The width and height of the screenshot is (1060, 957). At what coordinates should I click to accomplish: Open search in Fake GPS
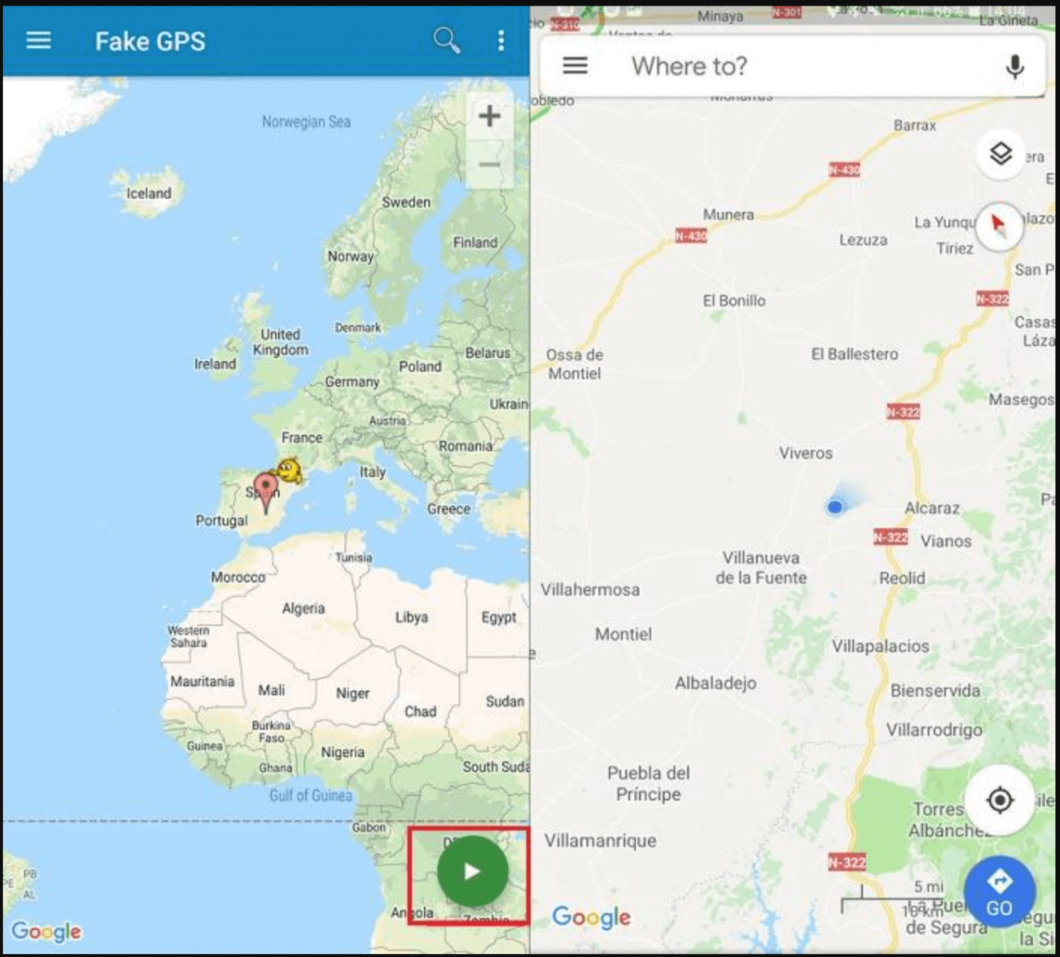click(x=446, y=40)
